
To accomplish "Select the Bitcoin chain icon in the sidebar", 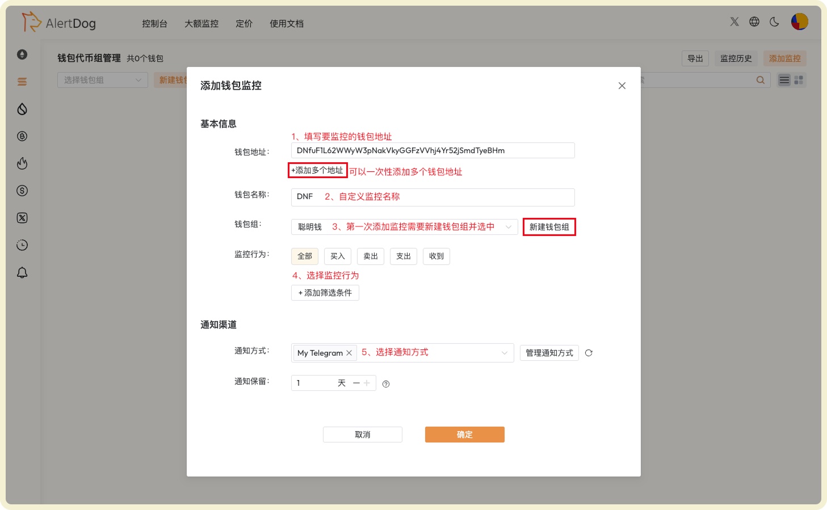I will click(22, 136).
